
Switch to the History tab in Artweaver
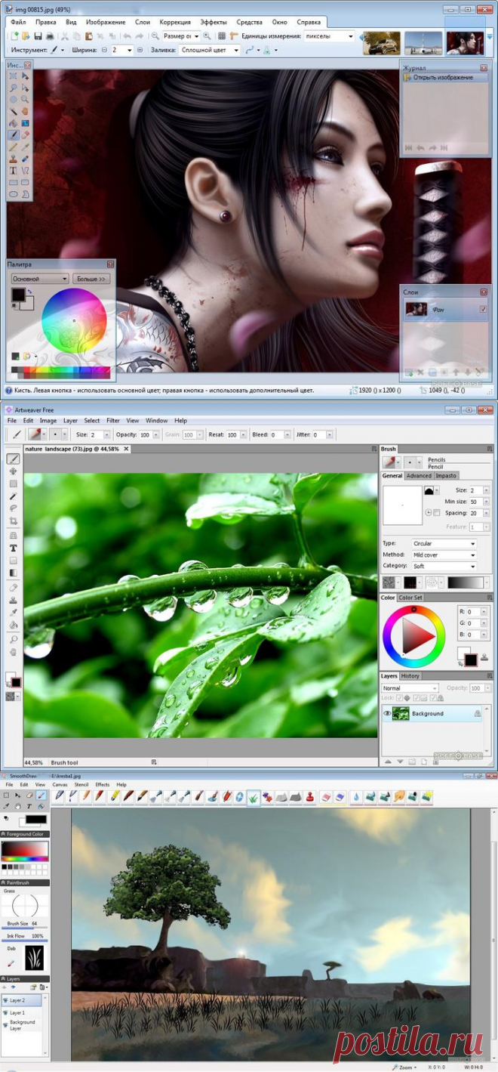pos(410,676)
